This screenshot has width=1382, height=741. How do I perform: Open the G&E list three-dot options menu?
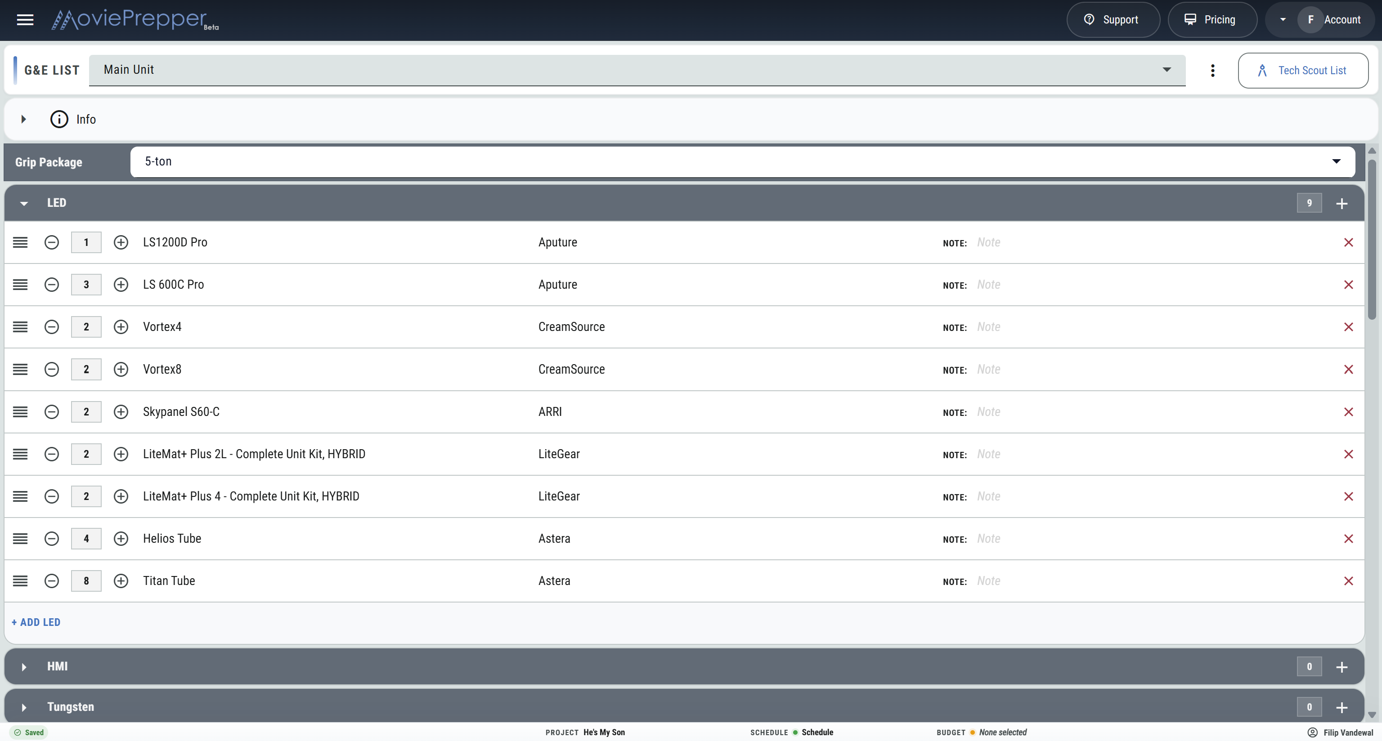click(1212, 70)
